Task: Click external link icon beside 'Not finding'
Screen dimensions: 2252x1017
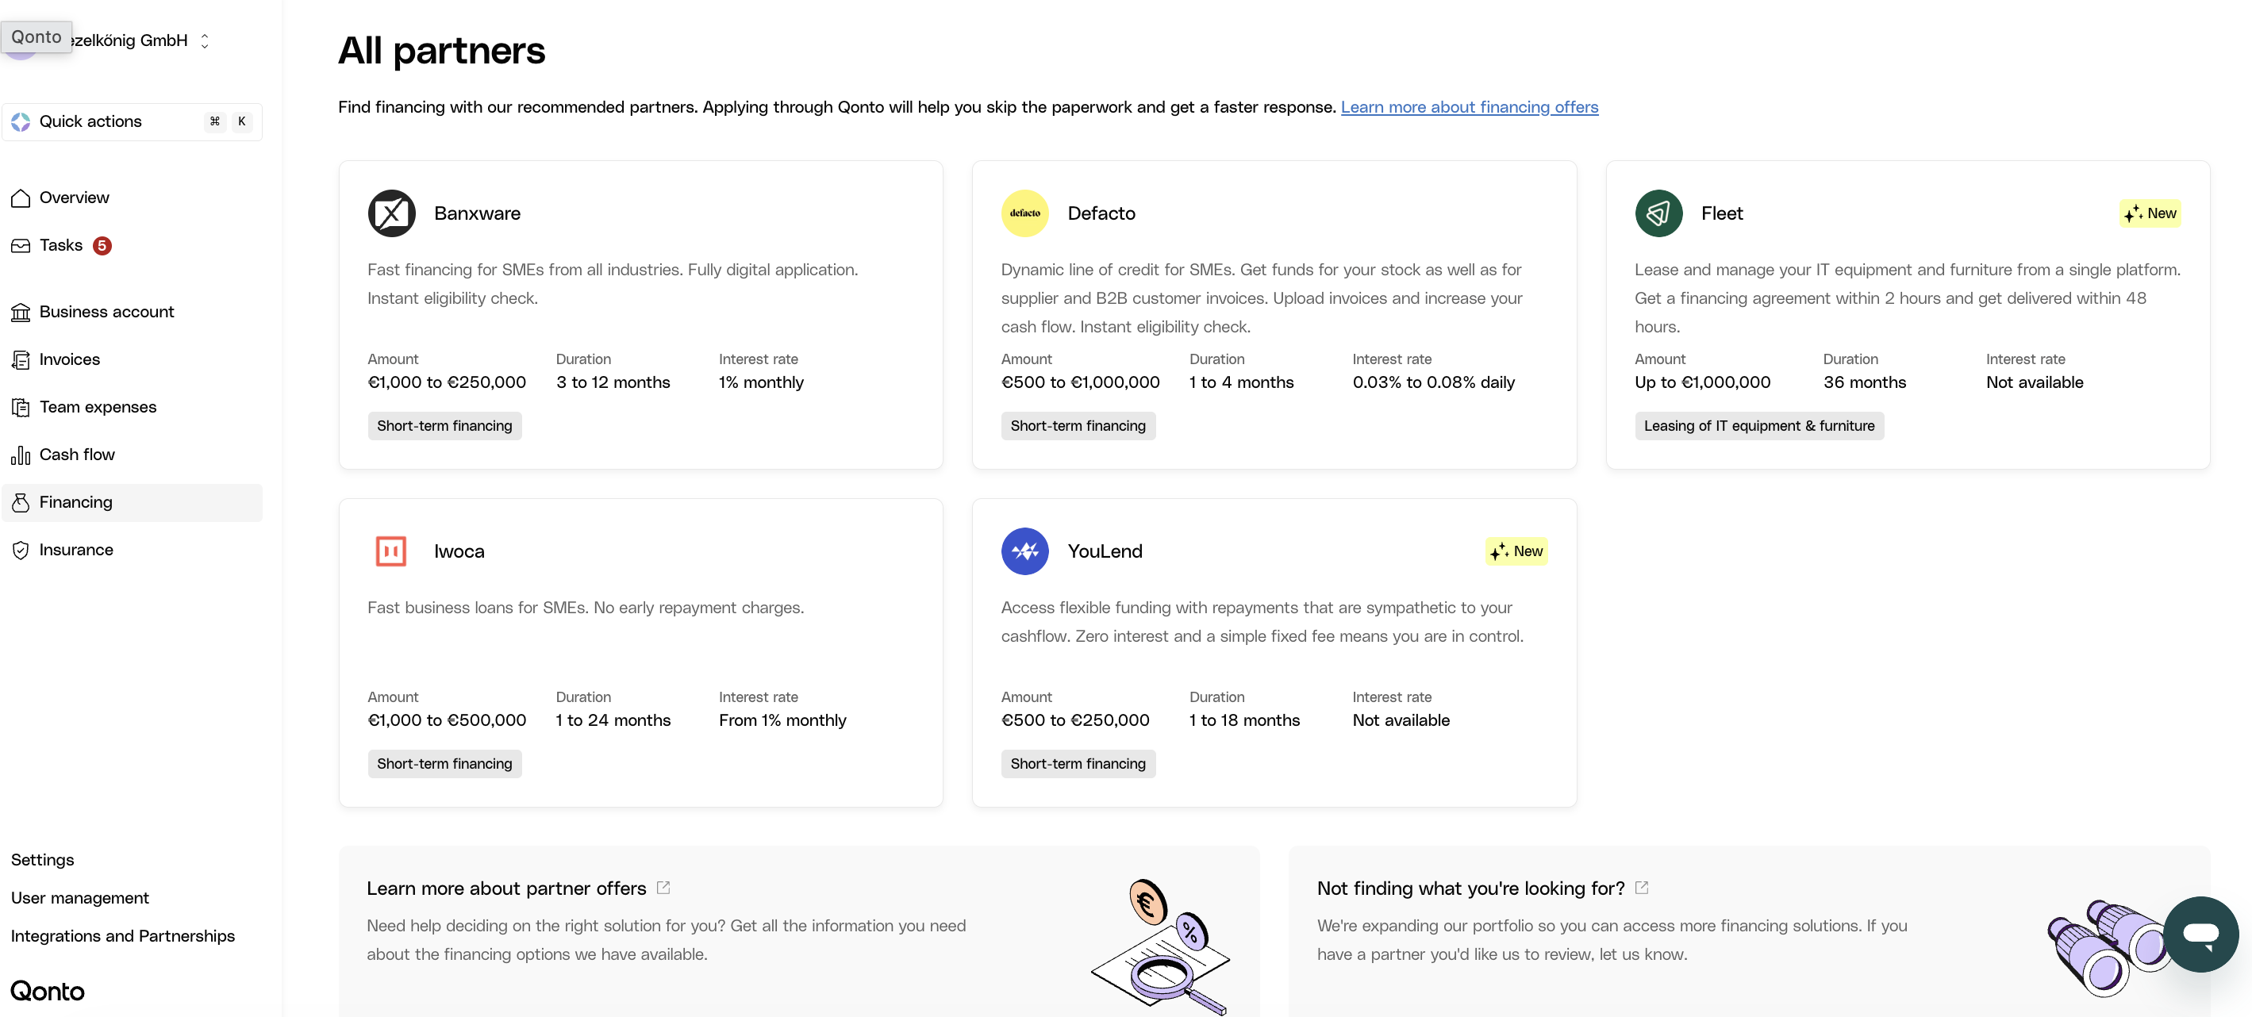Action: point(1642,888)
